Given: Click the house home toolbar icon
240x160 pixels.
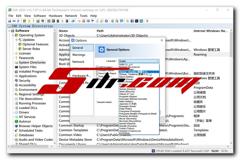Looking at the screenshot, I should coord(117,21).
